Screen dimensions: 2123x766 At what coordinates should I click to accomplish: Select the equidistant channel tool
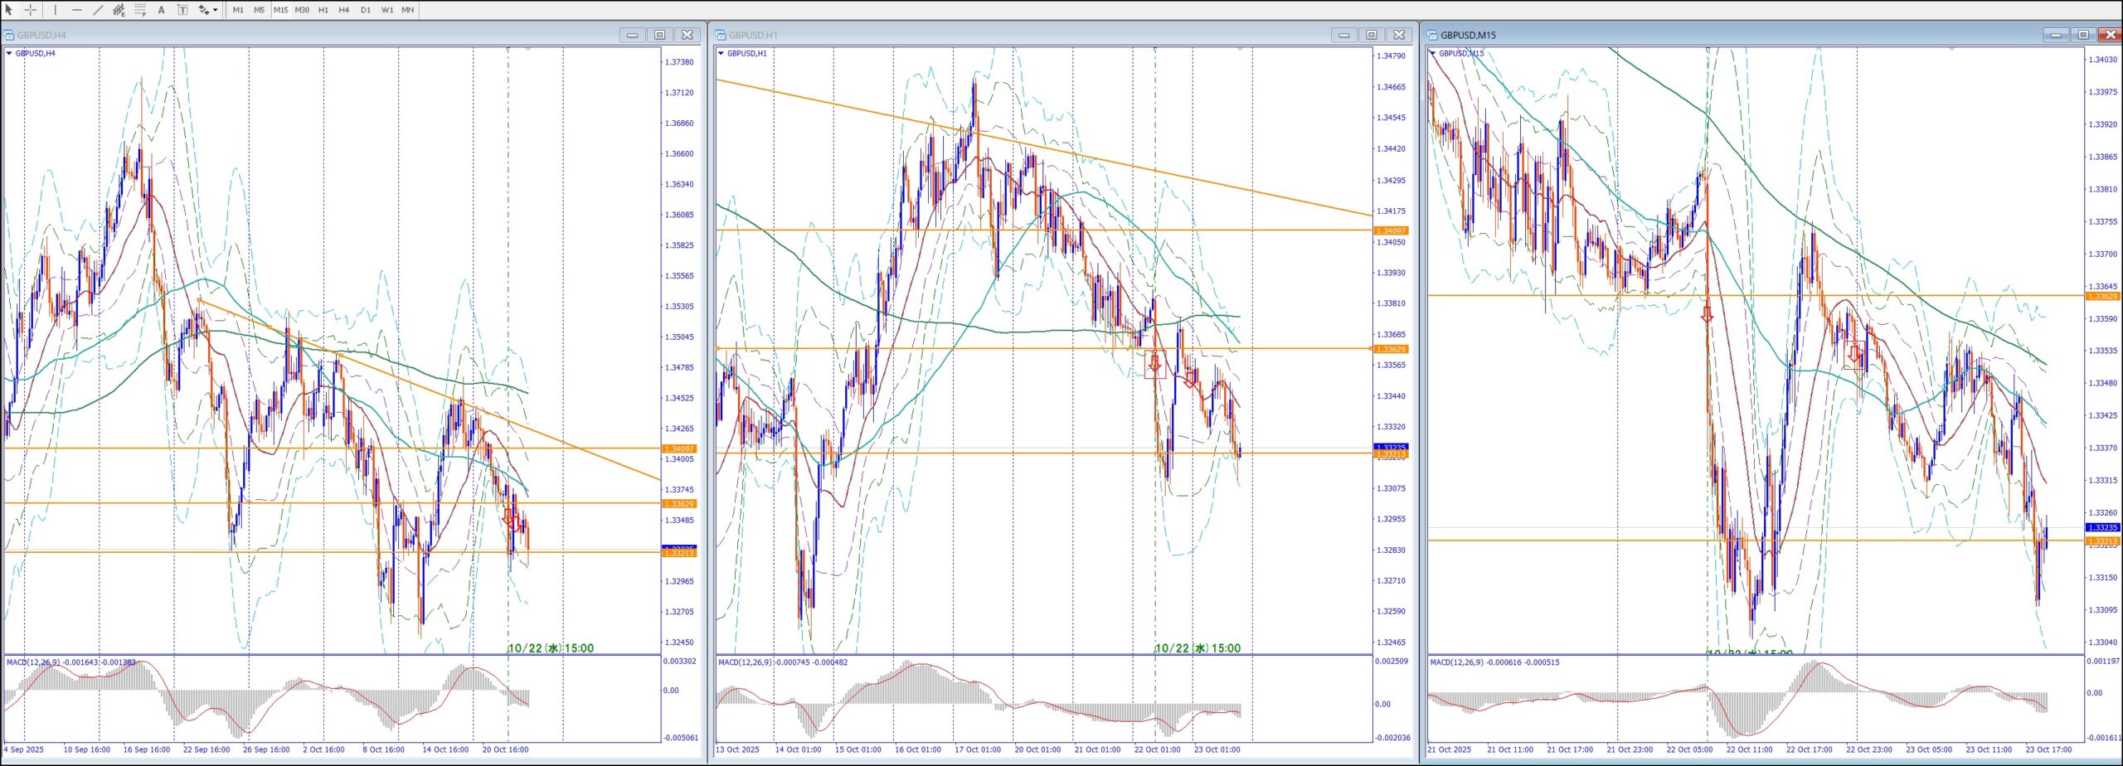(119, 10)
